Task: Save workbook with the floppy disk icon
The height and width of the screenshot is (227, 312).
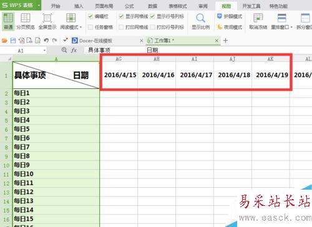Action: point(13,40)
